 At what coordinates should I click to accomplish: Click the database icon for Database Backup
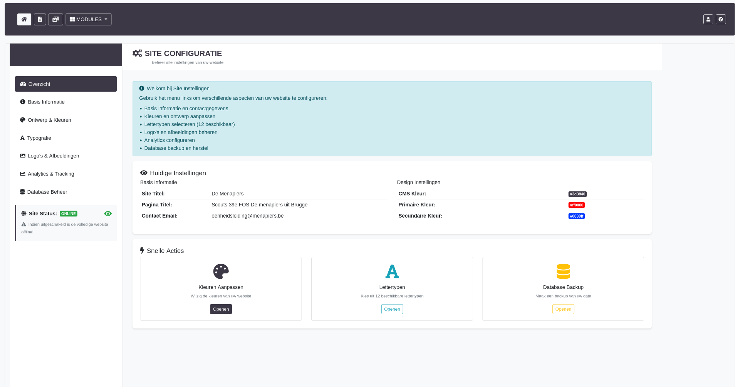563,271
